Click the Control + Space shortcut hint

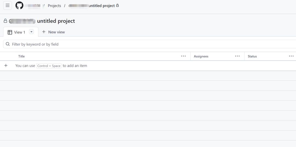[49, 66]
